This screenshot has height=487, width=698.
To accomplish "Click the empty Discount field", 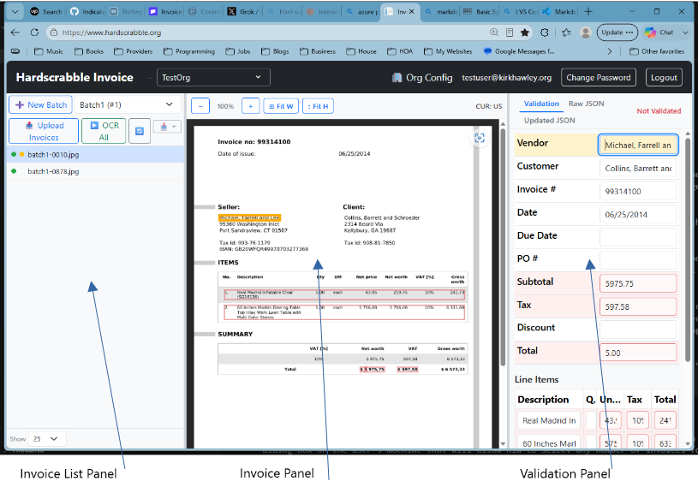I will click(638, 330).
